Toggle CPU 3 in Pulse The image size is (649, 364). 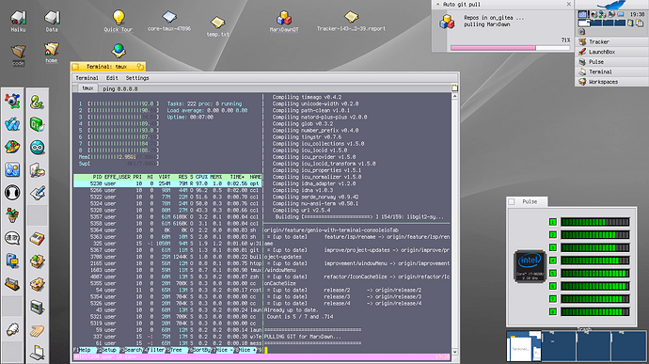pyautogui.click(x=553, y=247)
